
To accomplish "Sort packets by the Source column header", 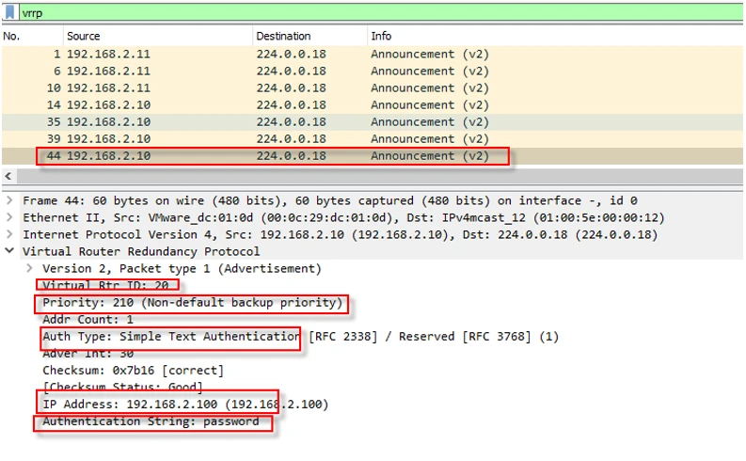I will [x=85, y=36].
